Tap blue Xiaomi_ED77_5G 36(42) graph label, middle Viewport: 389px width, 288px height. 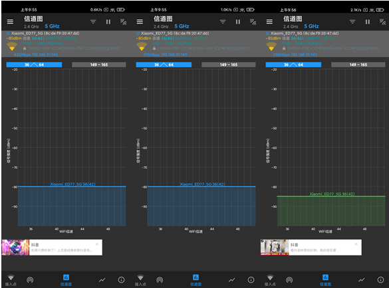202,184
